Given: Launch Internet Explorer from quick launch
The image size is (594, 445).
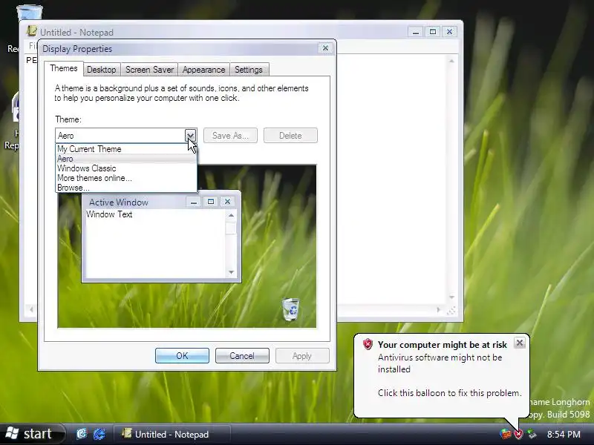Looking at the screenshot, I should [x=99, y=434].
